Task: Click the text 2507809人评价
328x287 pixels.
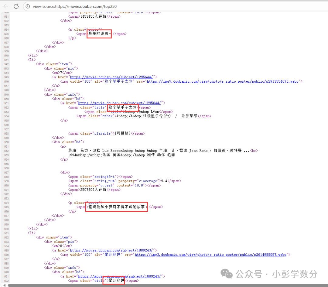Action: pos(93,190)
